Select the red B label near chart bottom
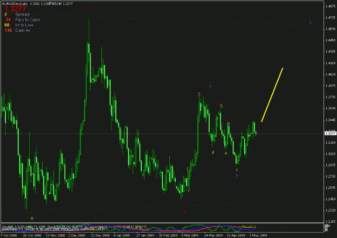Viewport: 337px width, 238px height. pyautogui.click(x=184, y=212)
